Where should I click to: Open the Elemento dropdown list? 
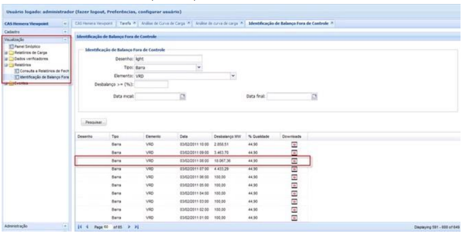click(234, 76)
